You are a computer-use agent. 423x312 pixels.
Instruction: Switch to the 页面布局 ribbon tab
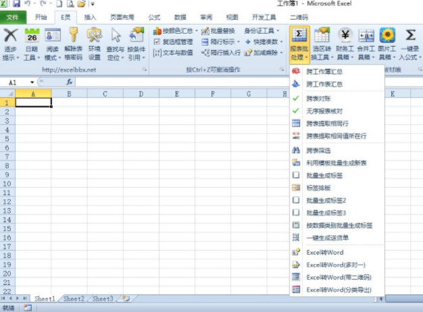(122, 17)
